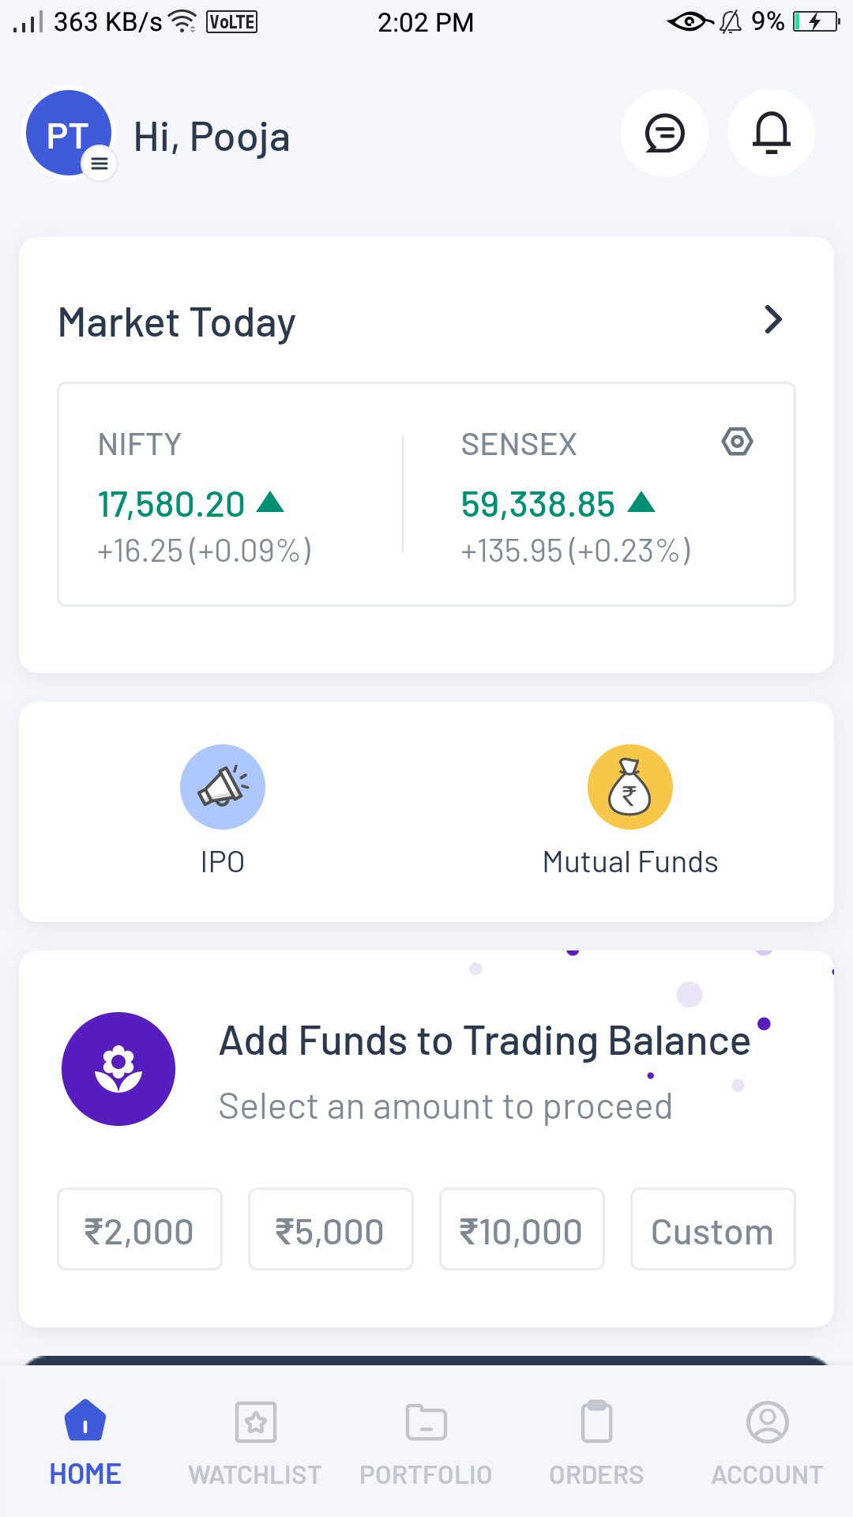Tap the purple Add Funds flower icon

118,1069
